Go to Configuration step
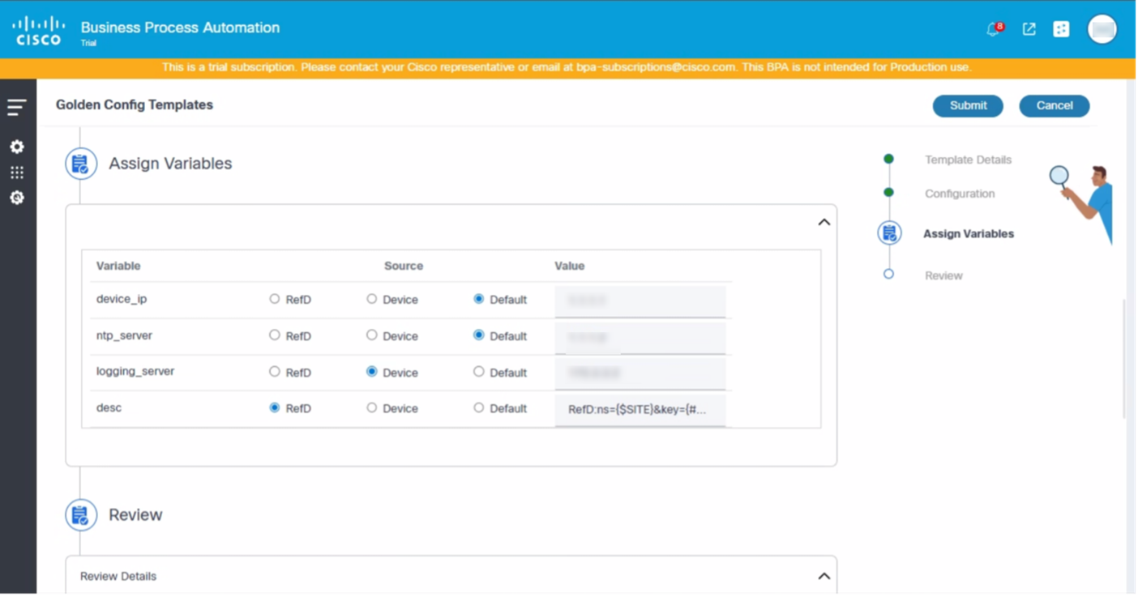 pos(960,194)
